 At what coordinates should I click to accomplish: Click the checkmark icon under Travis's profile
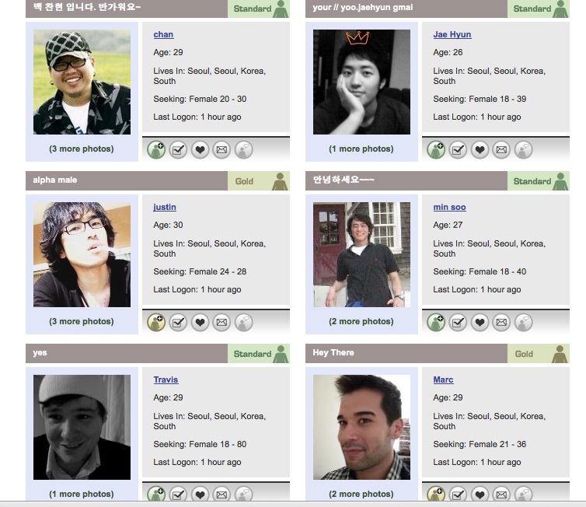pyautogui.click(x=178, y=494)
